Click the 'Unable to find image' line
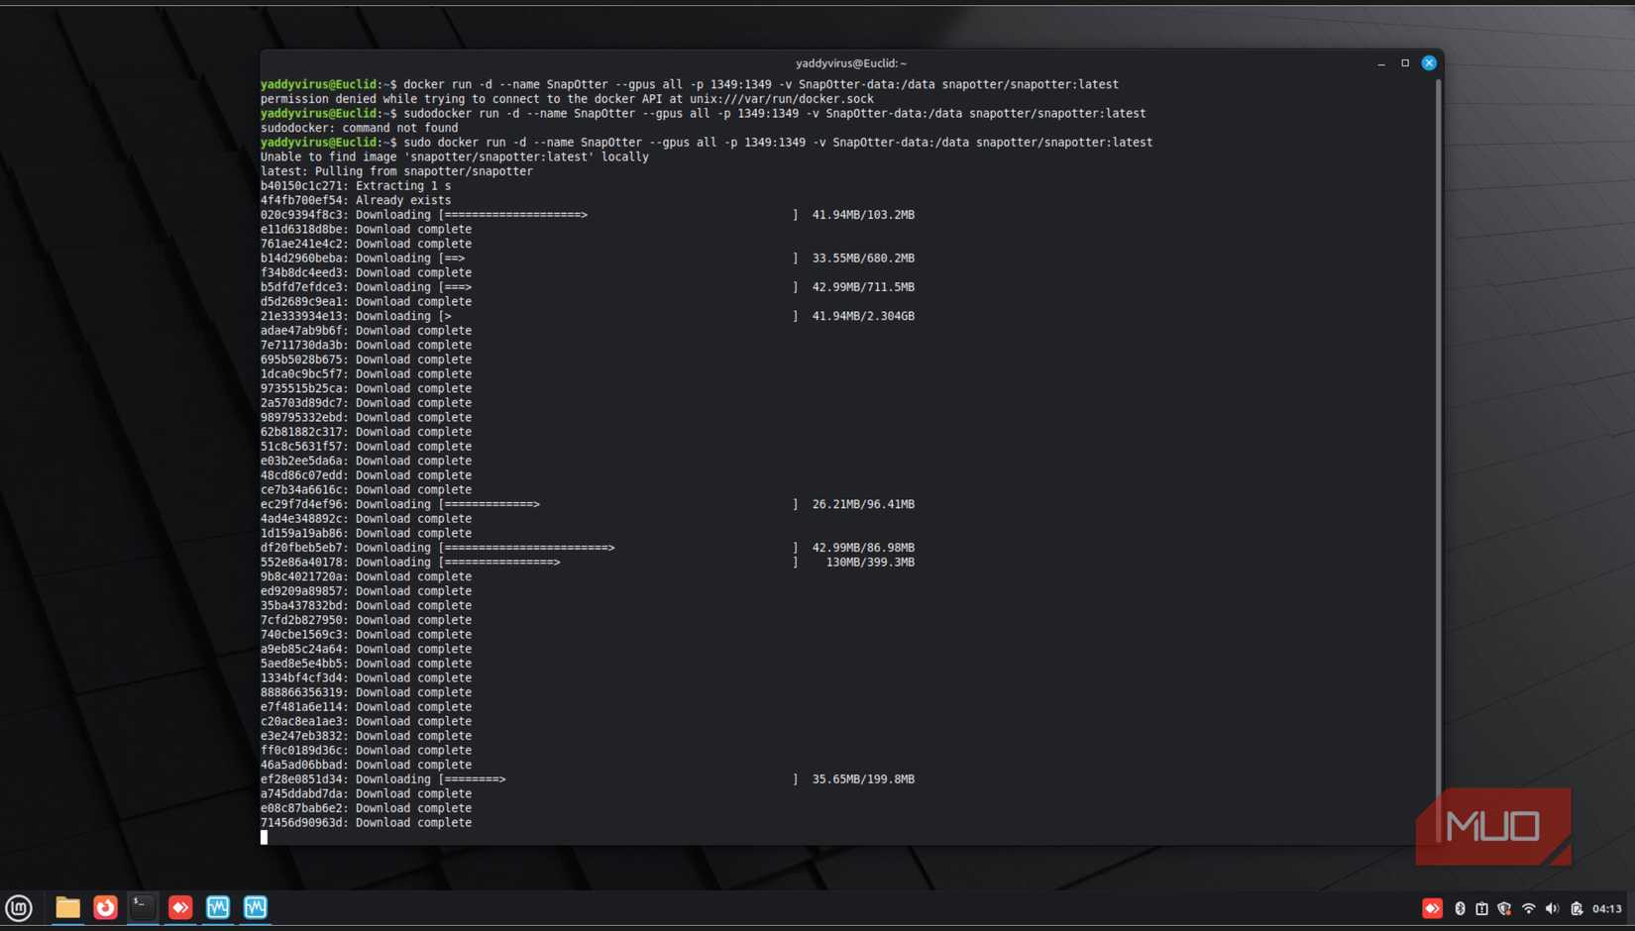The image size is (1635, 931). [x=455, y=156]
